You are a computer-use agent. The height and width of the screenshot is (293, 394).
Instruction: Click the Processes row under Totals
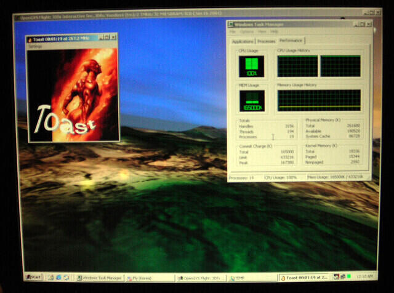267,137
